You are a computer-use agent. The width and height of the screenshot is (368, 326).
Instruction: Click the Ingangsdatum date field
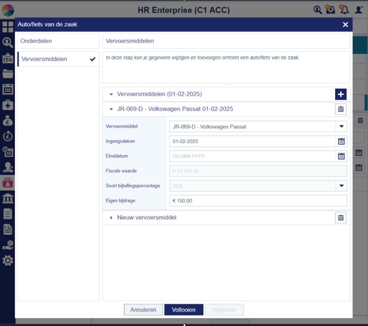tap(252, 141)
